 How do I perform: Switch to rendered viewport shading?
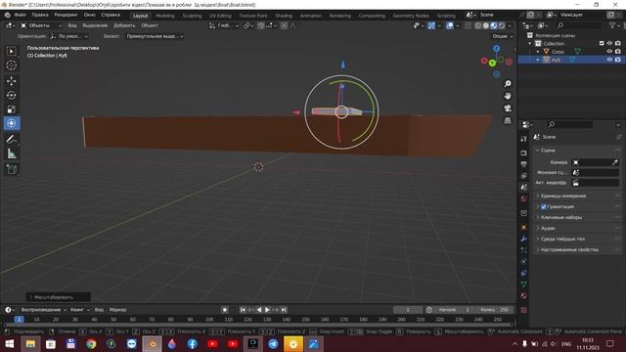click(x=502, y=25)
